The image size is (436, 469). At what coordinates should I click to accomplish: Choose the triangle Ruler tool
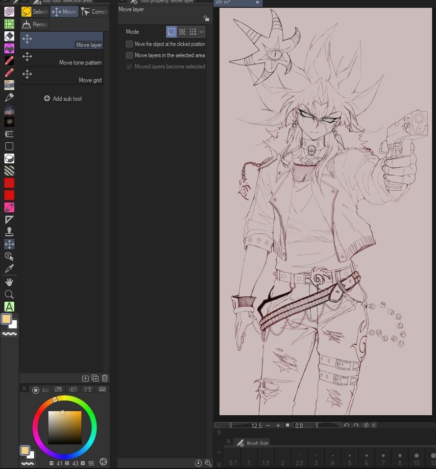click(x=9, y=220)
